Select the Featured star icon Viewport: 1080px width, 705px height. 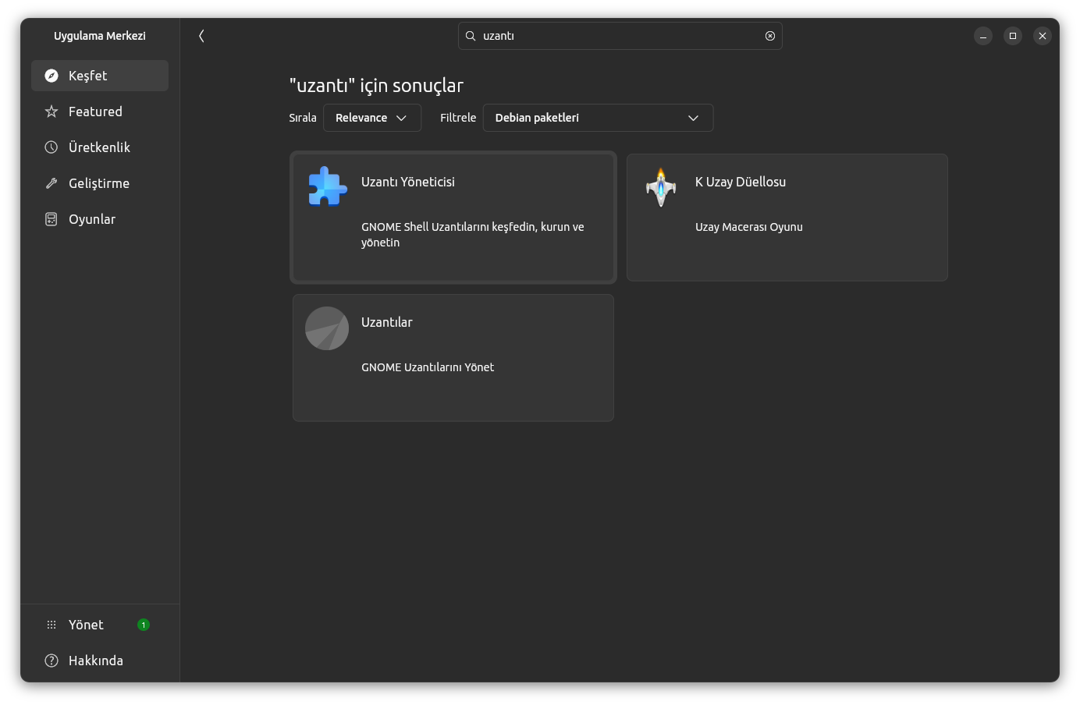(x=52, y=112)
